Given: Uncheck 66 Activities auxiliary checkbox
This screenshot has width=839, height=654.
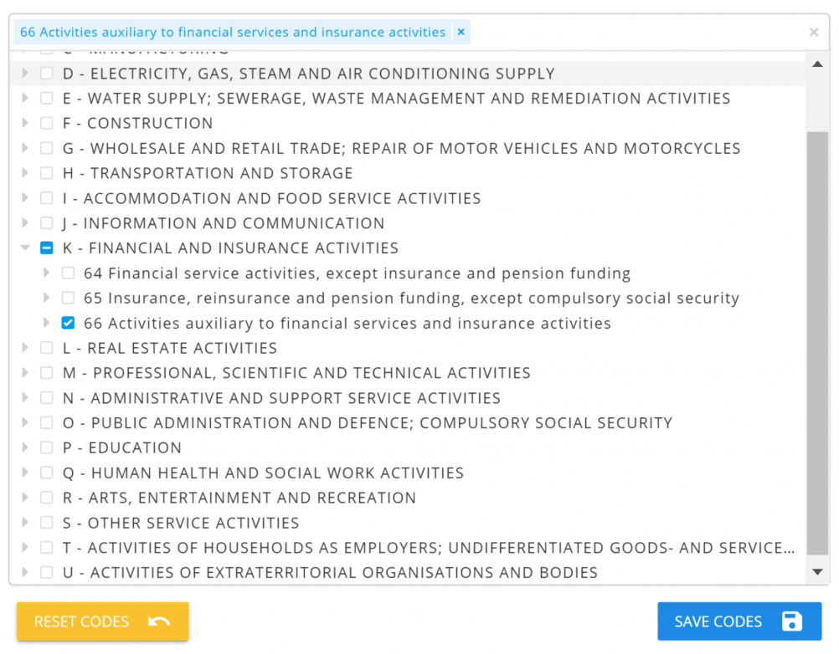Looking at the screenshot, I should click(x=68, y=323).
